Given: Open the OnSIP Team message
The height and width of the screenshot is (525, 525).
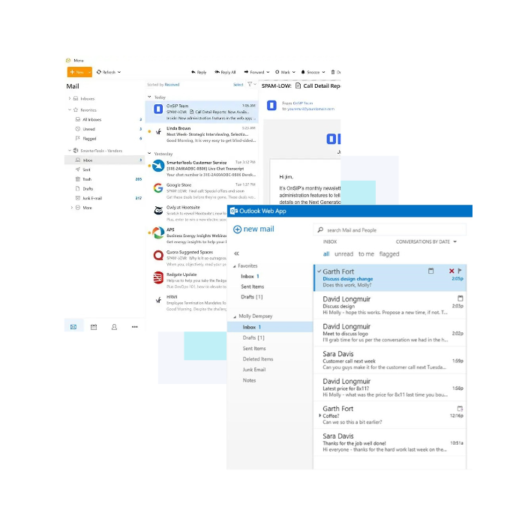Looking at the screenshot, I should click(x=202, y=112).
